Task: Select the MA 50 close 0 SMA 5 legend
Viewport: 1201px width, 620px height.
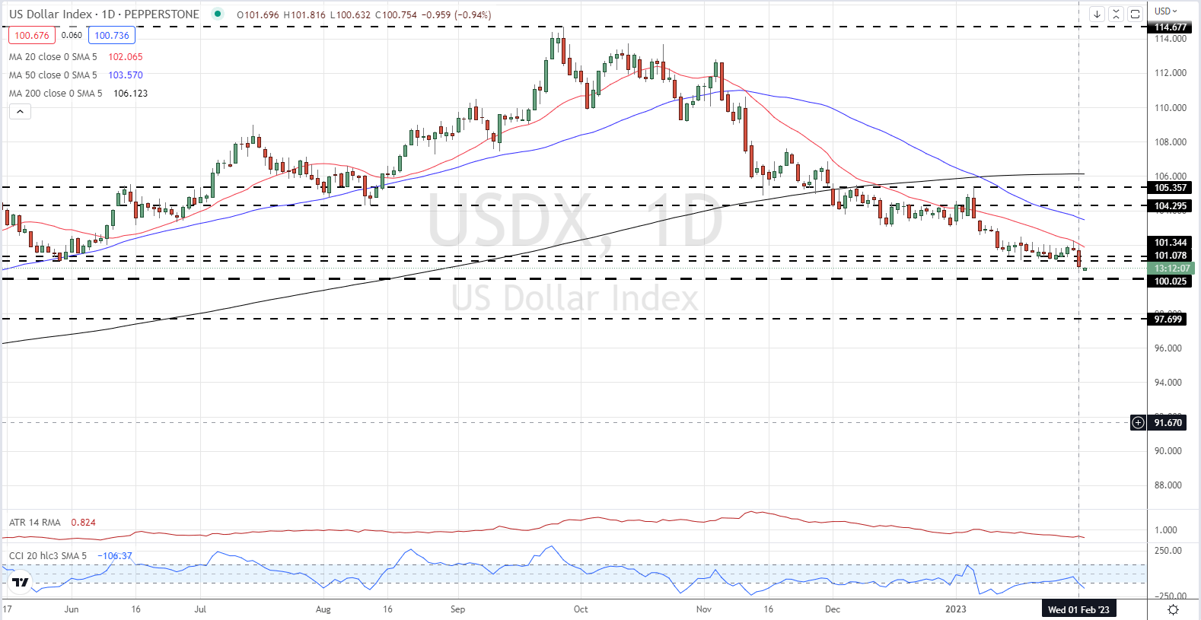Action: [53, 75]
